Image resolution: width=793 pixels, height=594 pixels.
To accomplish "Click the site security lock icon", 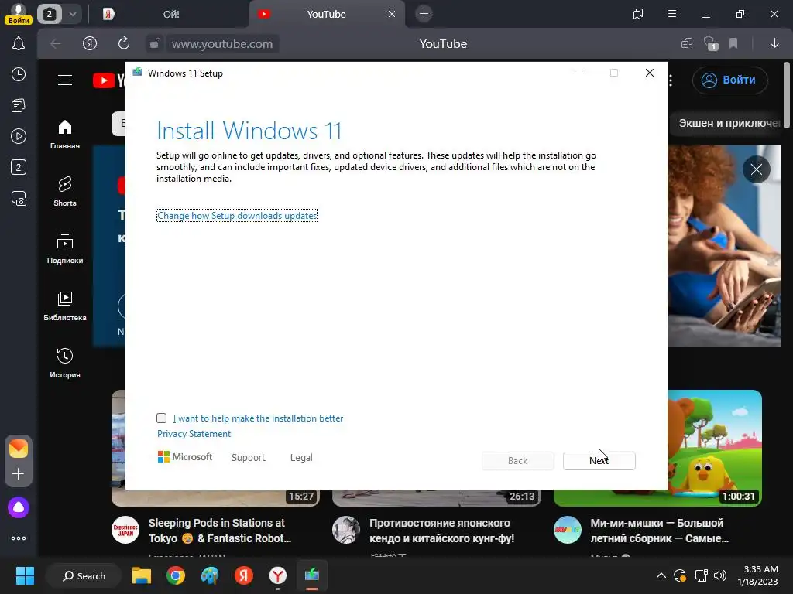I will (155, 43).
